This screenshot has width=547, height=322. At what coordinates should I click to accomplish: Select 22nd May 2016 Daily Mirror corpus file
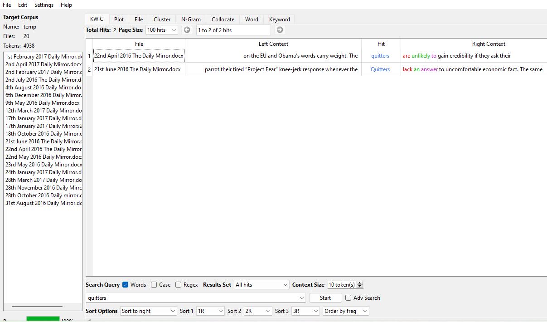coord(43,157)
